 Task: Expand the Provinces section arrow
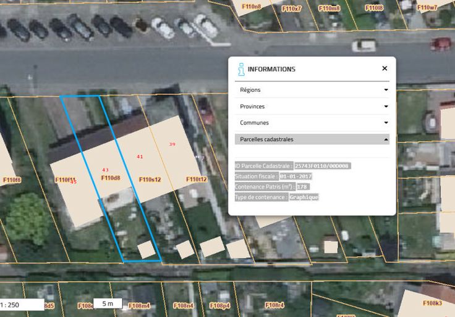click(386, 106)
